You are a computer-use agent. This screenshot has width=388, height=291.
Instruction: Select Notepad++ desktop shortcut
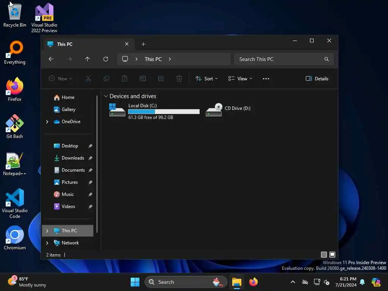click(15, 164)
